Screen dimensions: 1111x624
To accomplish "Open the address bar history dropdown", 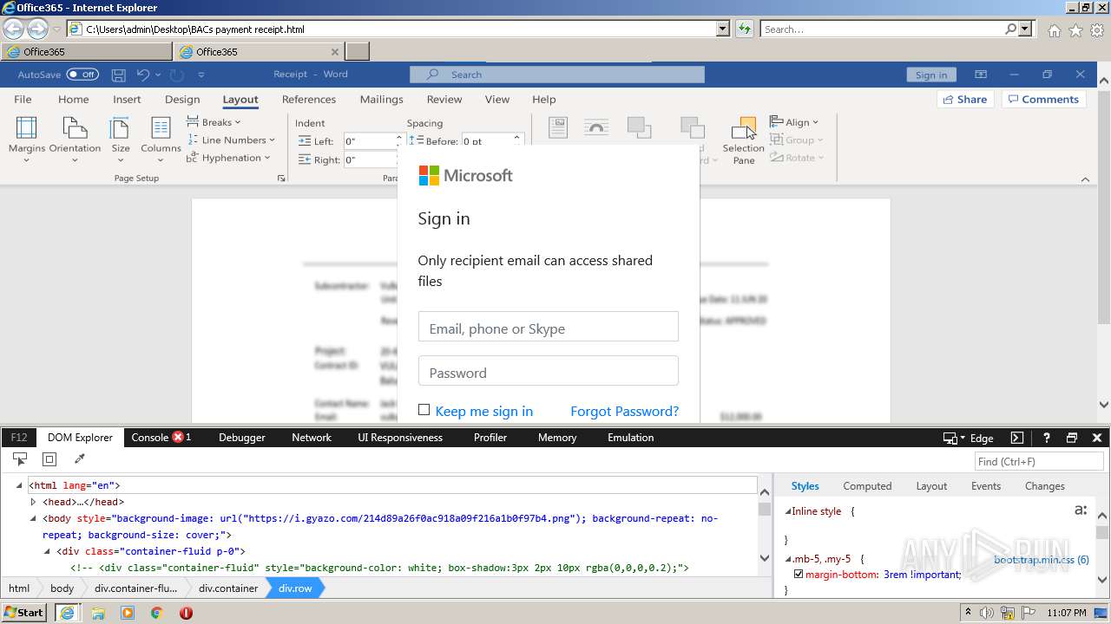I will tap(723, 29).
